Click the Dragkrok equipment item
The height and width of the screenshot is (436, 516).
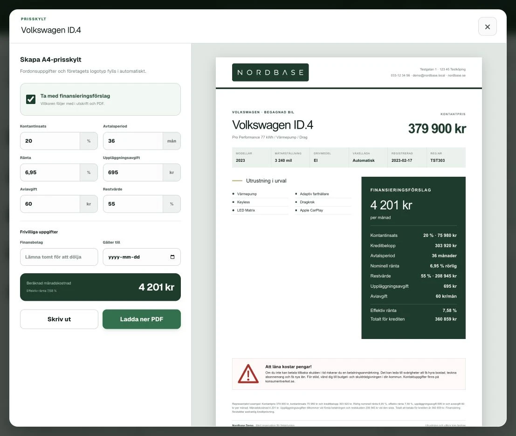click(x=307, y=202)
